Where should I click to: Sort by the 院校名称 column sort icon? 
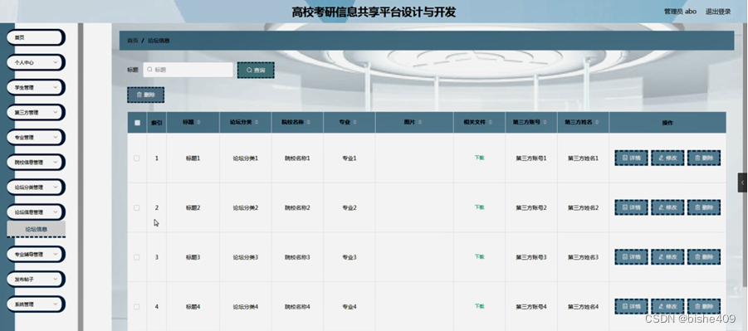tap(308, 123)
